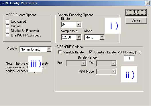Screen dimensions: 151x106
Task: Open the Presets dropdown Normal Quality
Action: point(36,49)
